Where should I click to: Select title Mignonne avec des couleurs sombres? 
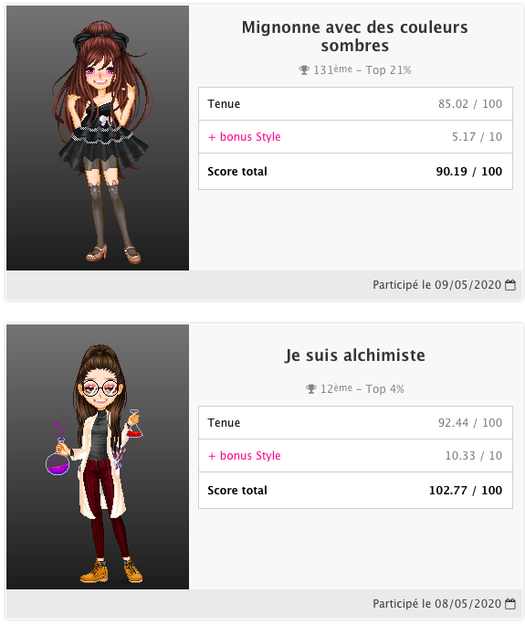355,37
